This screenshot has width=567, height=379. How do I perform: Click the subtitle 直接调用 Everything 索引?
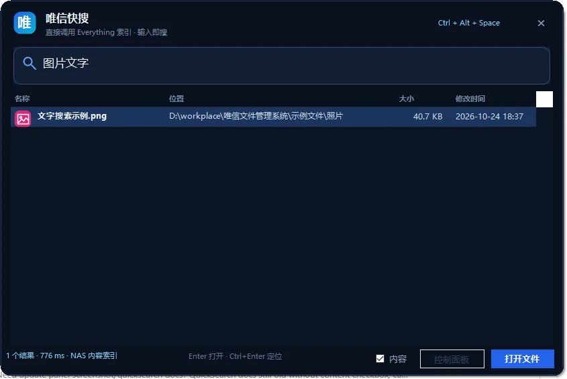point(88,32)
